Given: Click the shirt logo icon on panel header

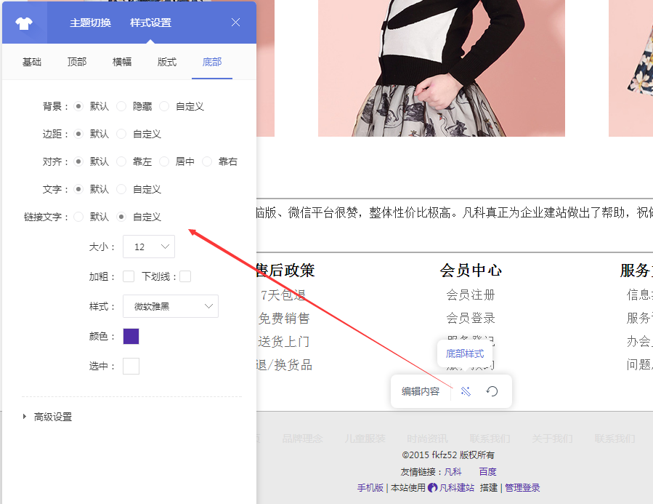Looking at the screenshot, I should 23,22.
